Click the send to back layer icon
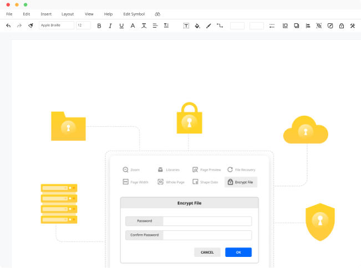This screenshot has height=268, width=361. click(297, 25)
